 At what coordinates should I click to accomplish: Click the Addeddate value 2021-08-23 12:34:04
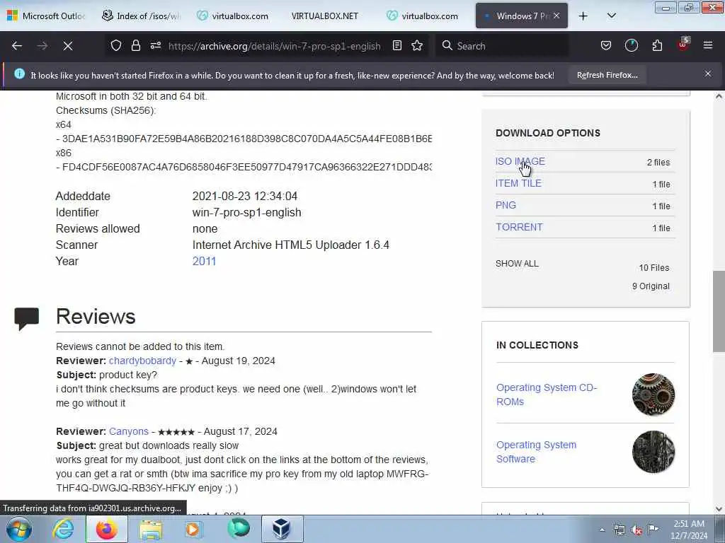[x=244, y=197]
